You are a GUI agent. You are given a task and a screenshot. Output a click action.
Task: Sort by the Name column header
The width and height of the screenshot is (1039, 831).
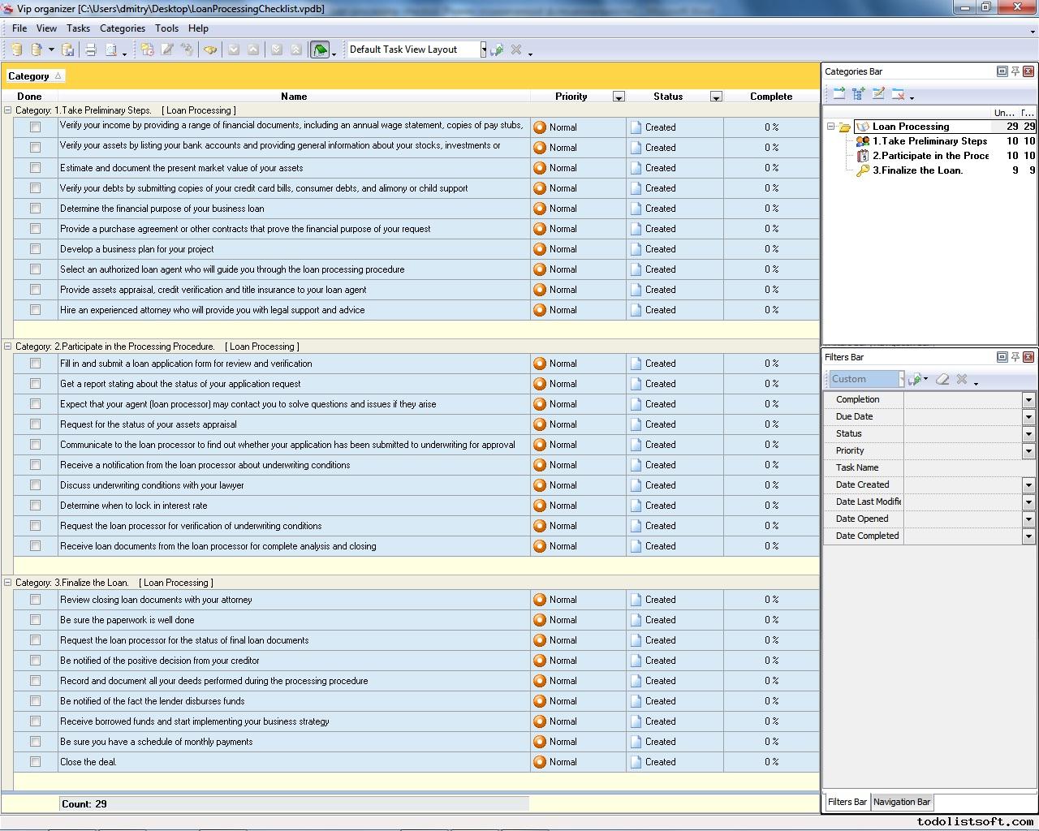click(x=293, y=96)
